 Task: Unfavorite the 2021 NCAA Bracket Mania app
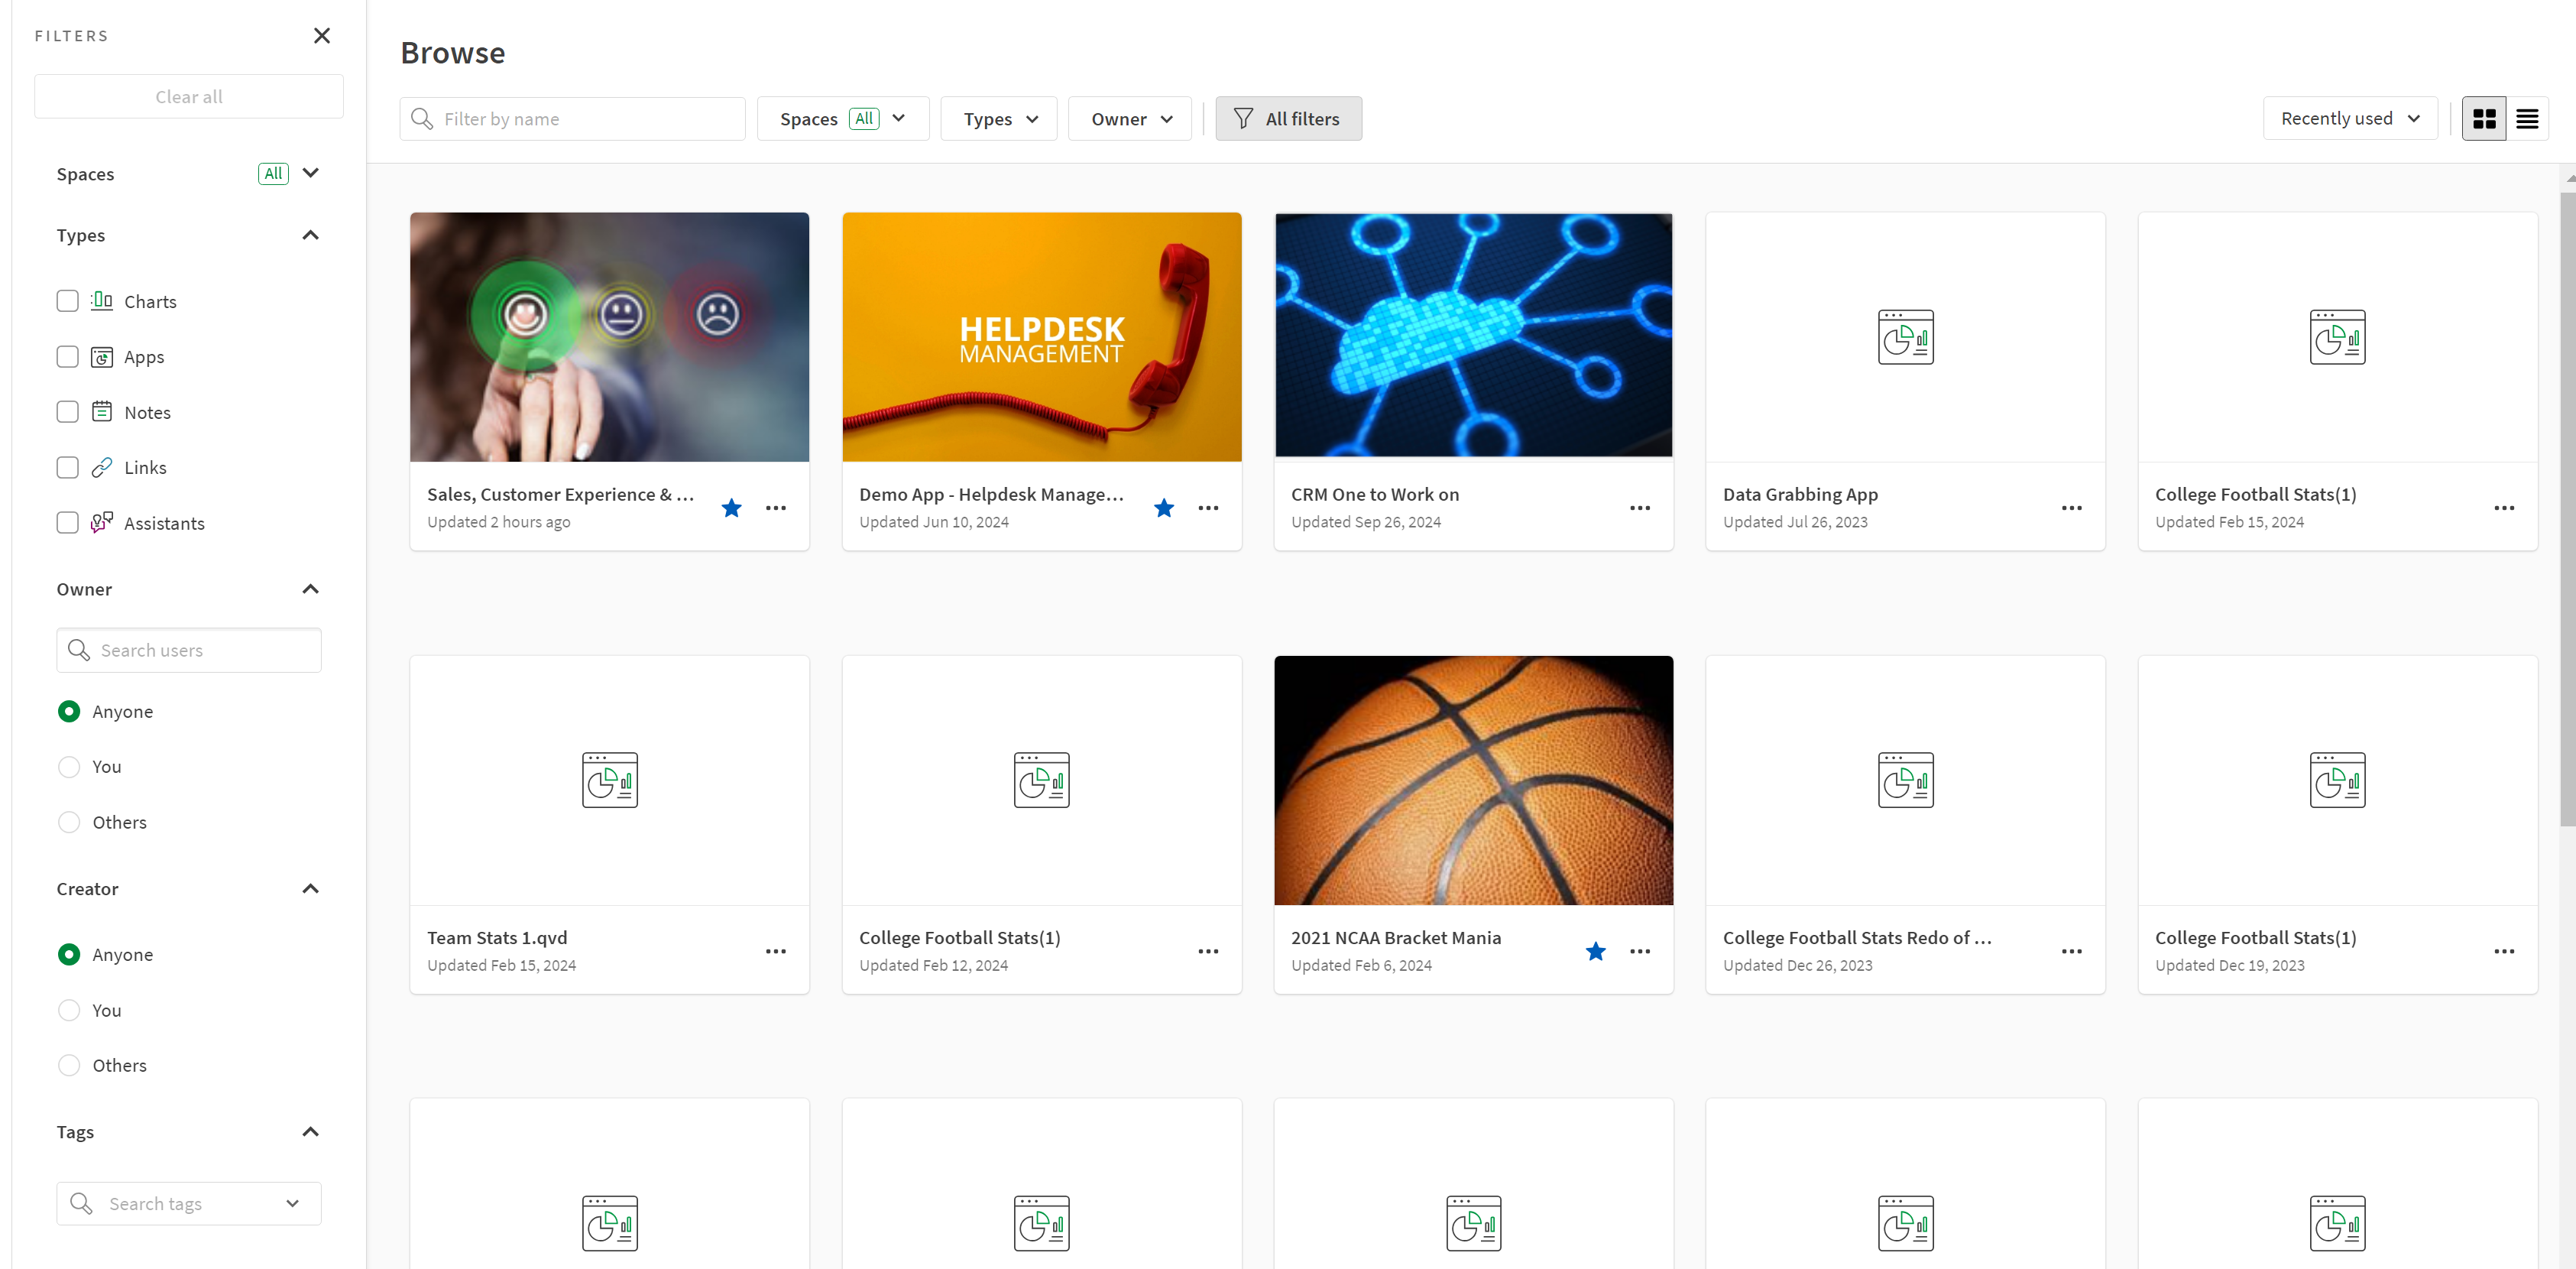coord(1595,951)
